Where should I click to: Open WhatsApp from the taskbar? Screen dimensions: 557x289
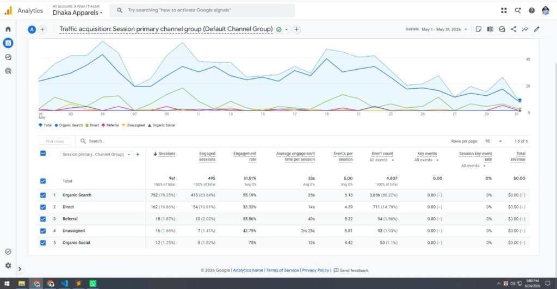[x=92, y=284]
